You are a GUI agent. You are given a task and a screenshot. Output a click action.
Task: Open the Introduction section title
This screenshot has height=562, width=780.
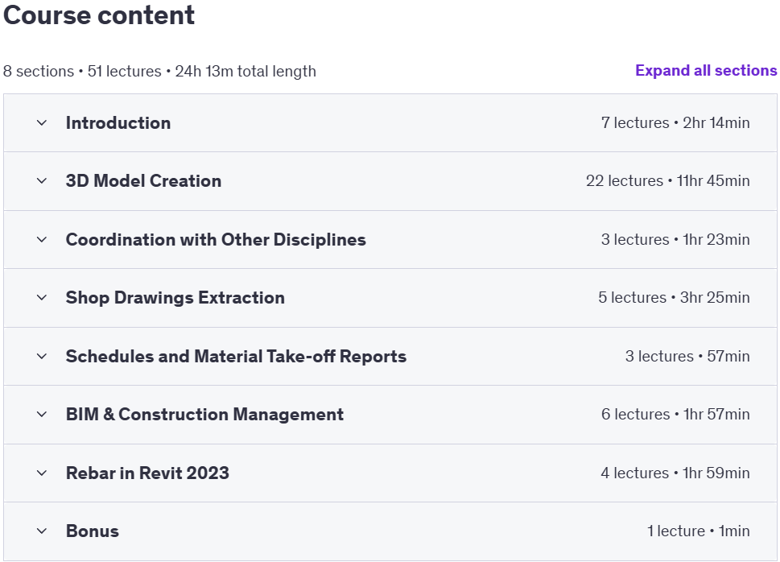(x=118, y=123)
